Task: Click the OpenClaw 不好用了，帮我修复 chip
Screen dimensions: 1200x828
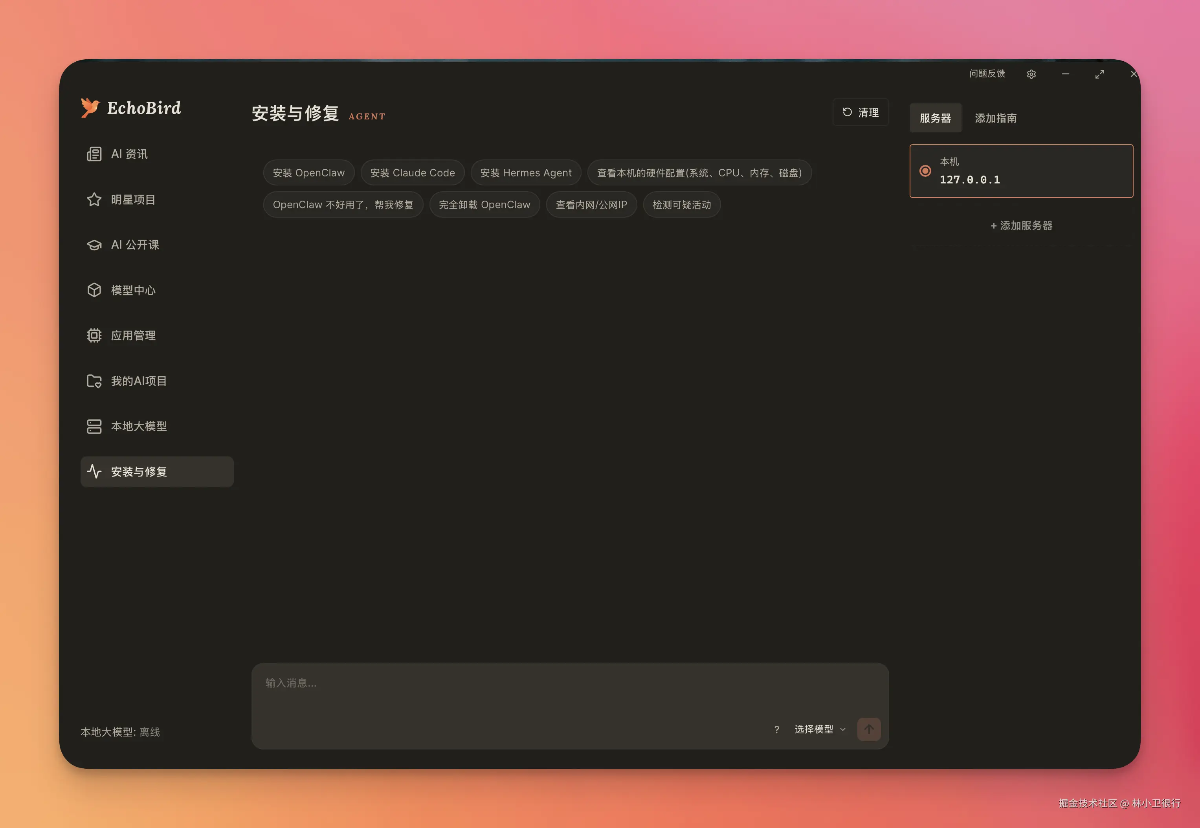Action: 343,205
